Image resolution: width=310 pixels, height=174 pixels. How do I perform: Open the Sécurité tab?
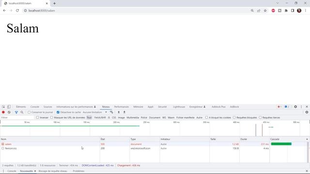pyautogui.click(x=162, y=107)
